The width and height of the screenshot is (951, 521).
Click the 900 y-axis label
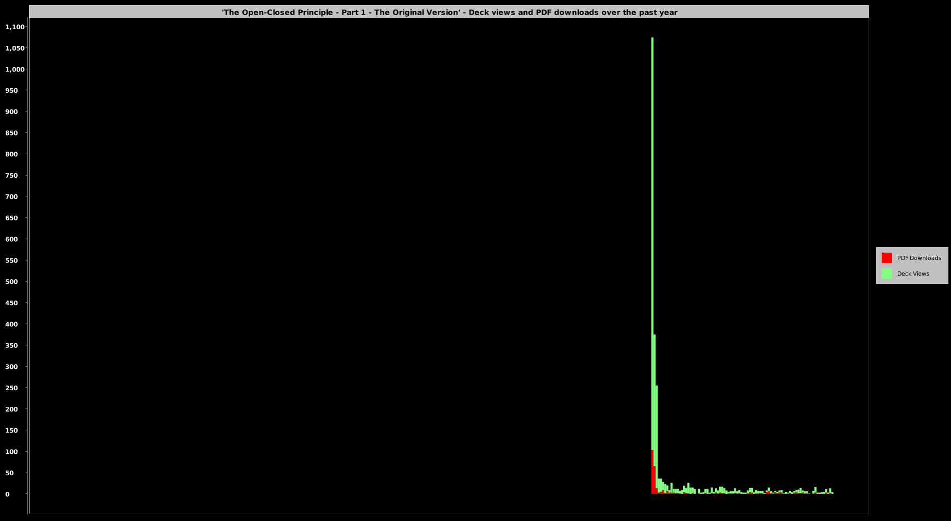click(x=11, y=112)
